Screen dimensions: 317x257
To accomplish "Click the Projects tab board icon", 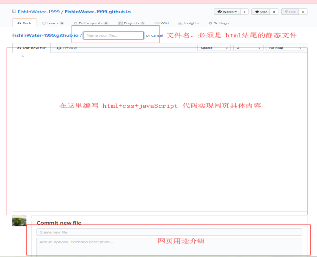I will (121, 23).
